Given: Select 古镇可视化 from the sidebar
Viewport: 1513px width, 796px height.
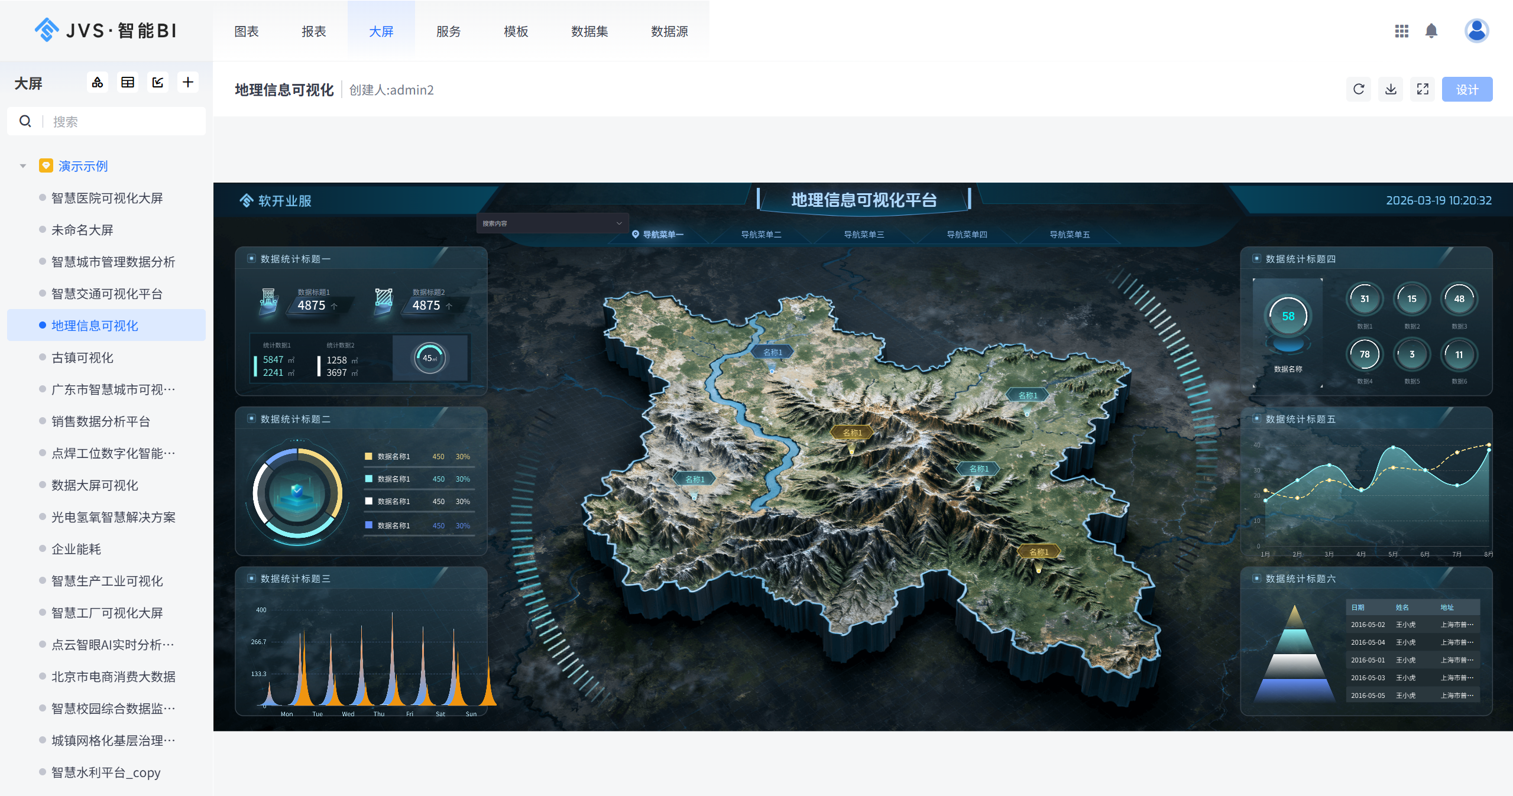Looking at the screenshot, I should point(82,358).
